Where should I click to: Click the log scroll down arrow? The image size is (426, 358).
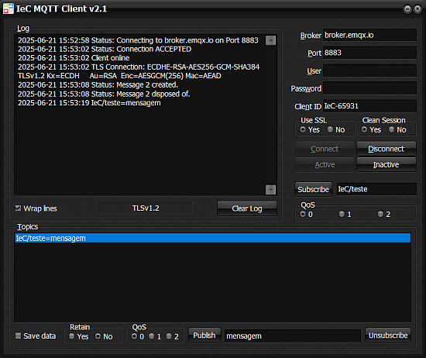click(270, 190)
